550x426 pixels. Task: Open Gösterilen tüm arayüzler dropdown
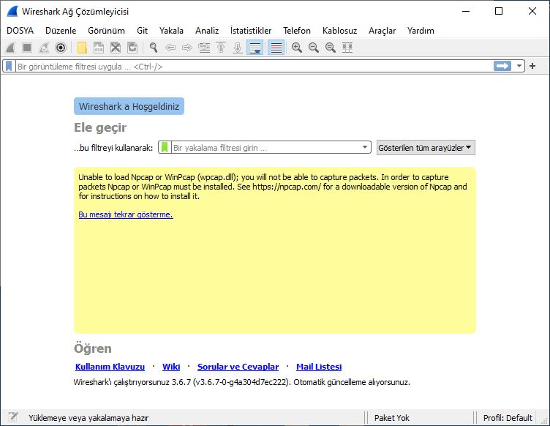coord(426,148)
